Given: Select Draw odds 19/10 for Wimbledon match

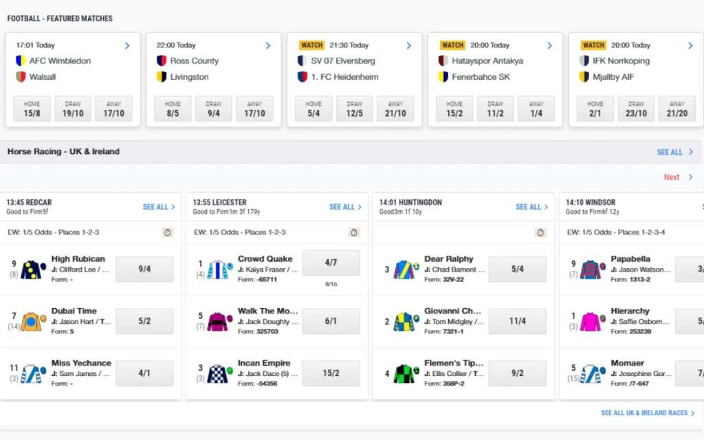Looking at the screenshot, I should pyautogui.click(x=73, y=109).
